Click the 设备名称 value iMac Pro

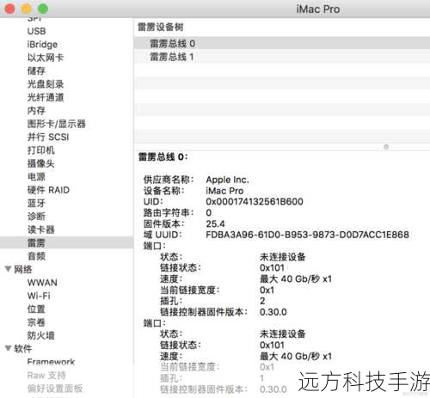(224, 191)
